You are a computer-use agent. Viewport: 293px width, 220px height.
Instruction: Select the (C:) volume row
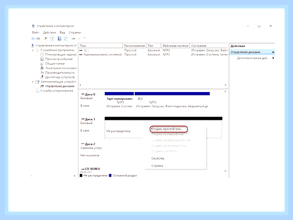point(153,51)
